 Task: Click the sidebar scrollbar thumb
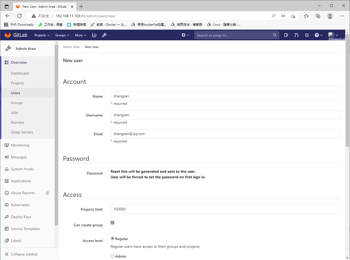pyautogui.click(x=56, y=135)
